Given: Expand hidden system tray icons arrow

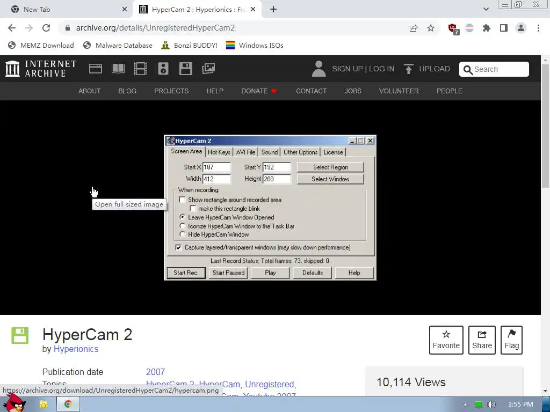Looking at the screenshot, I should tap(465, 404).
